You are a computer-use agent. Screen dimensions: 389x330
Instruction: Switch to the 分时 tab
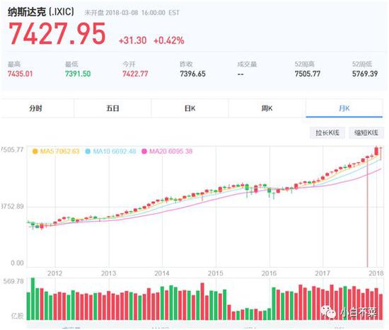point(37,108)
